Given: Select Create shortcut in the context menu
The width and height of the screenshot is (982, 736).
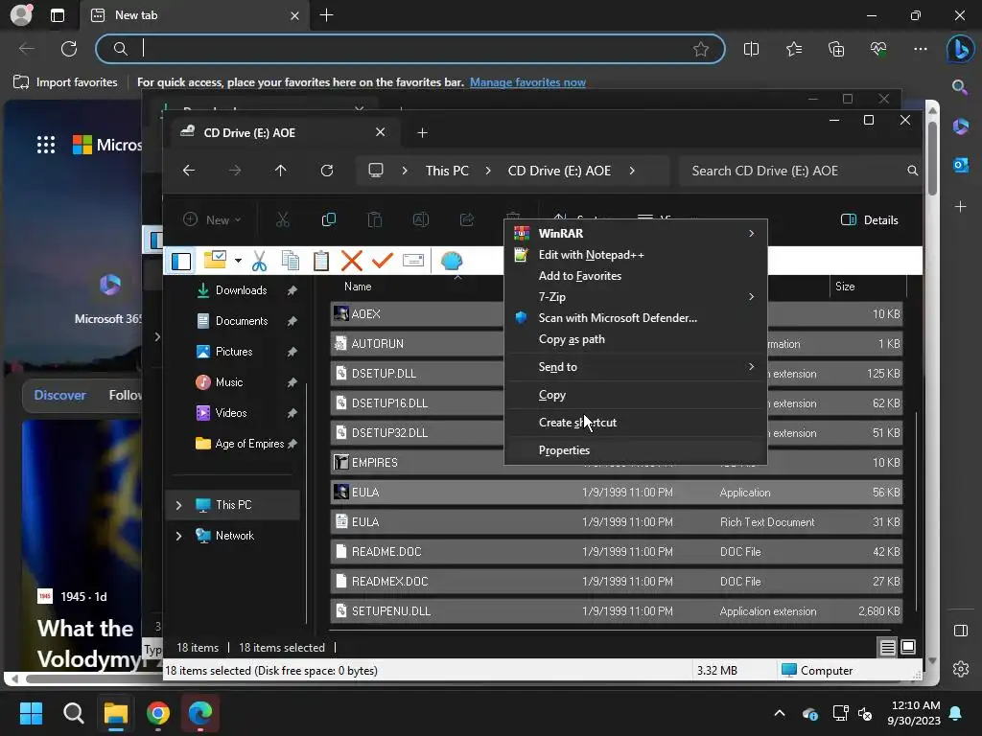Looking at the screenshot, I should point(636,423).
